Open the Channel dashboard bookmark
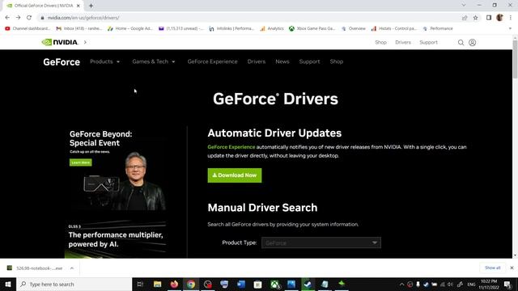Viewport: 518px width, 291px height. click(28, 29)
